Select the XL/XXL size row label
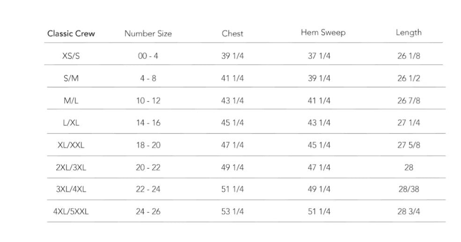The image size is (461, 242). click(x=71, y=145)
